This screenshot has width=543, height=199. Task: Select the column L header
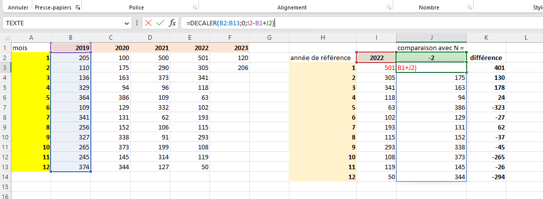point(525,38)
